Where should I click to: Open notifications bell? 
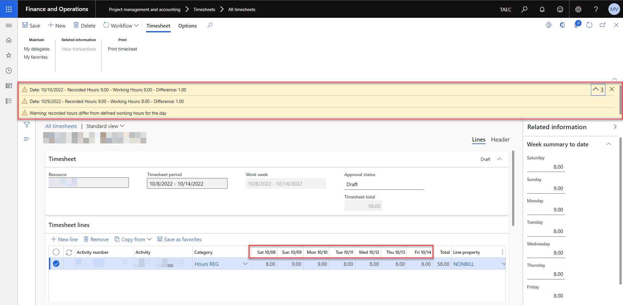[x=542, y=9]
